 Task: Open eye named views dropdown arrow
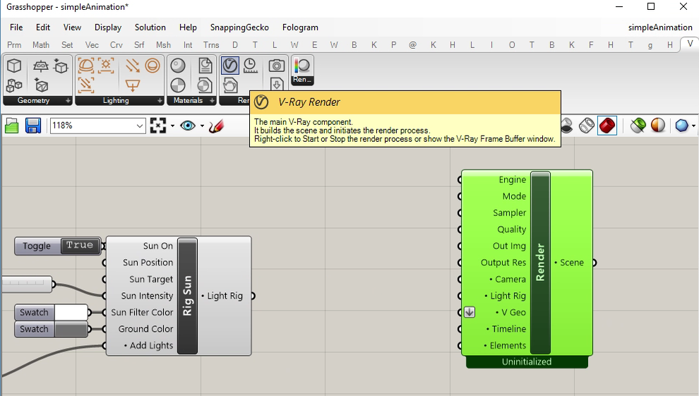coord(202,126)
